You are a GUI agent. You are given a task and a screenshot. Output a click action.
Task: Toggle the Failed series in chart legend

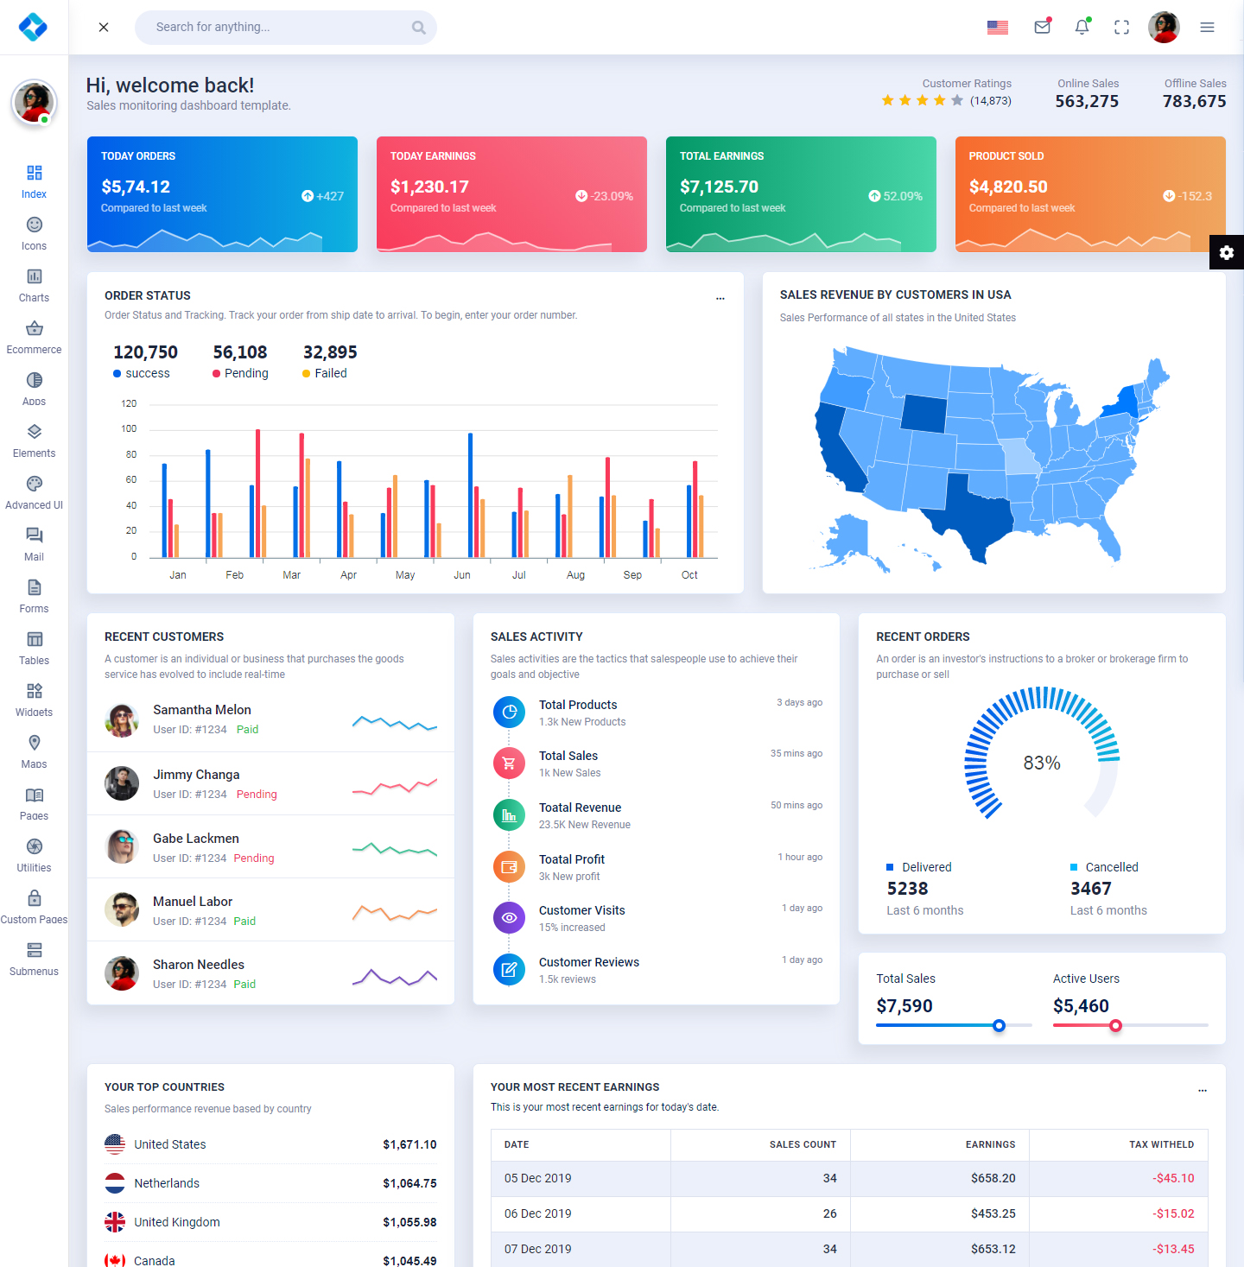click(325, 373)
